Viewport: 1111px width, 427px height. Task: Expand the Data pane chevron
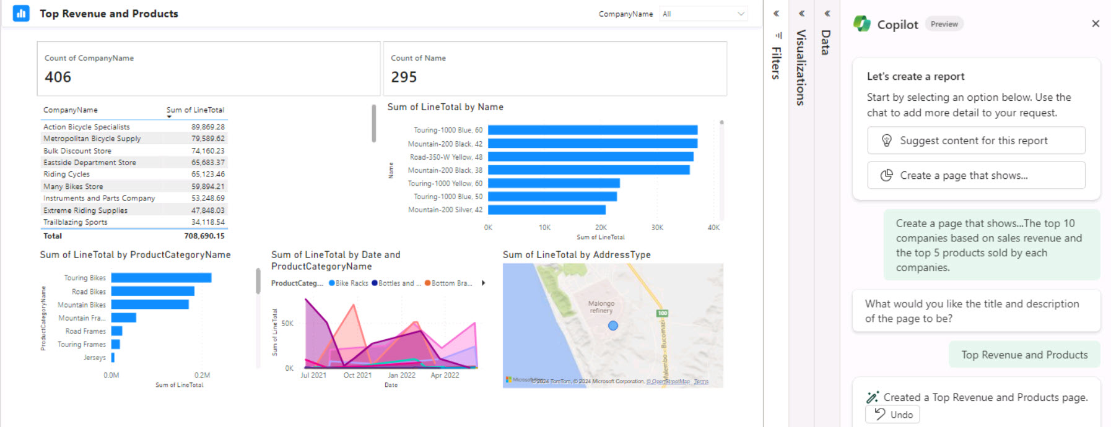click(x=827, y=14)
